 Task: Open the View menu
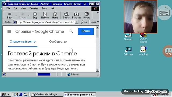click(x=23, y=8)
